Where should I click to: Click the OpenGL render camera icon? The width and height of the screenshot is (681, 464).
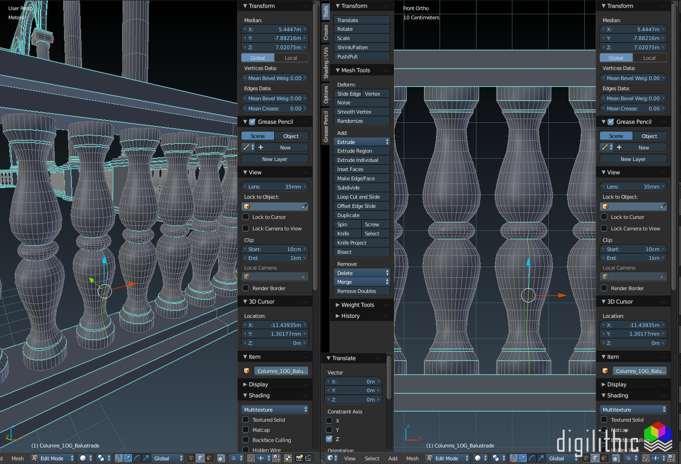(300, 458)
